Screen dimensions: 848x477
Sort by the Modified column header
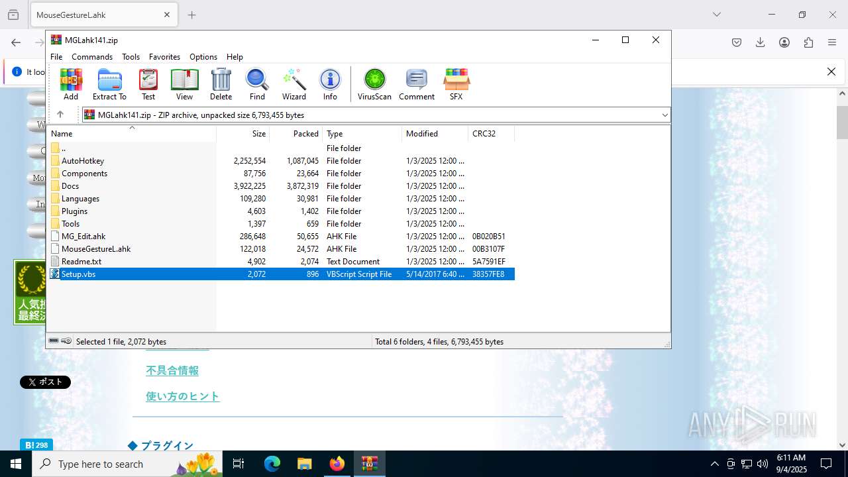click(435, 134)
